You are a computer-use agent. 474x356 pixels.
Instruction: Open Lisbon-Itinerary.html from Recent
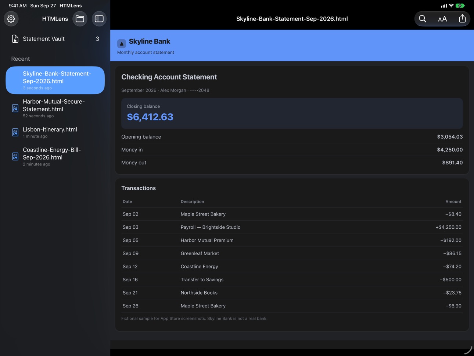tap(55, 132)
